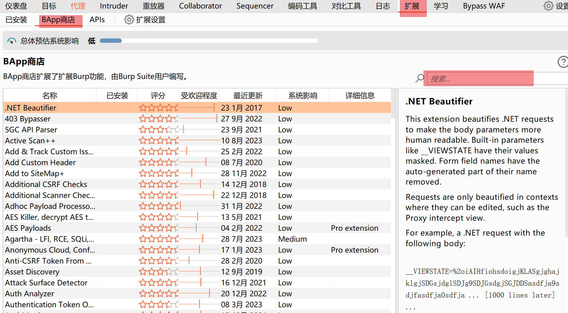Sort by the 详细信息 column header
The width and height of the screenshot is (568, 313).
click(x=360, y=96)
